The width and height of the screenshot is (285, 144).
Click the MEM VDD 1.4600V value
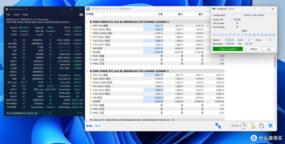click(77, 54)
